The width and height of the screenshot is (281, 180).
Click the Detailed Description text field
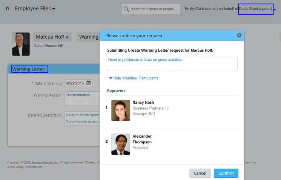pos(82,118)
